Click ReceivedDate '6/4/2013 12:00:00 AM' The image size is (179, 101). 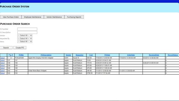pos(151,58)
